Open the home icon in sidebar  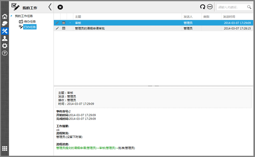pos(5,16)
